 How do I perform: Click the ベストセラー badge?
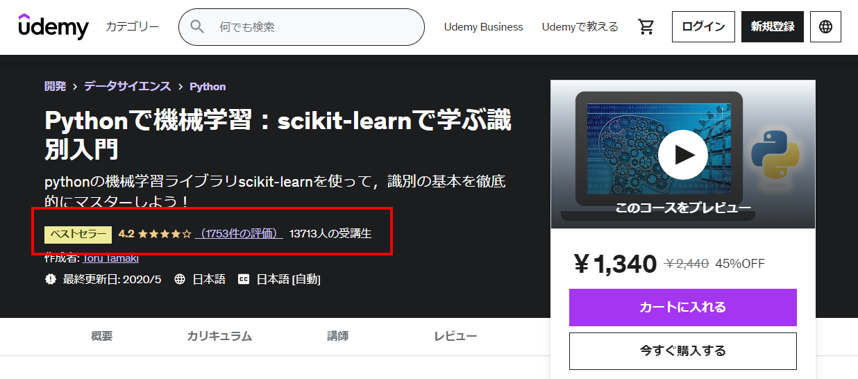pos(78,234)
